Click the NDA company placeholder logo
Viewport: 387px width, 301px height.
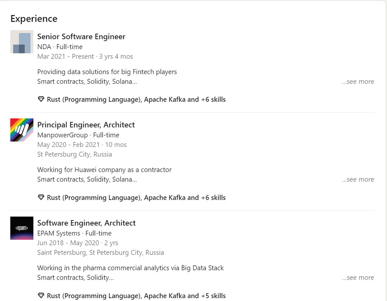(x=22, y=42)
